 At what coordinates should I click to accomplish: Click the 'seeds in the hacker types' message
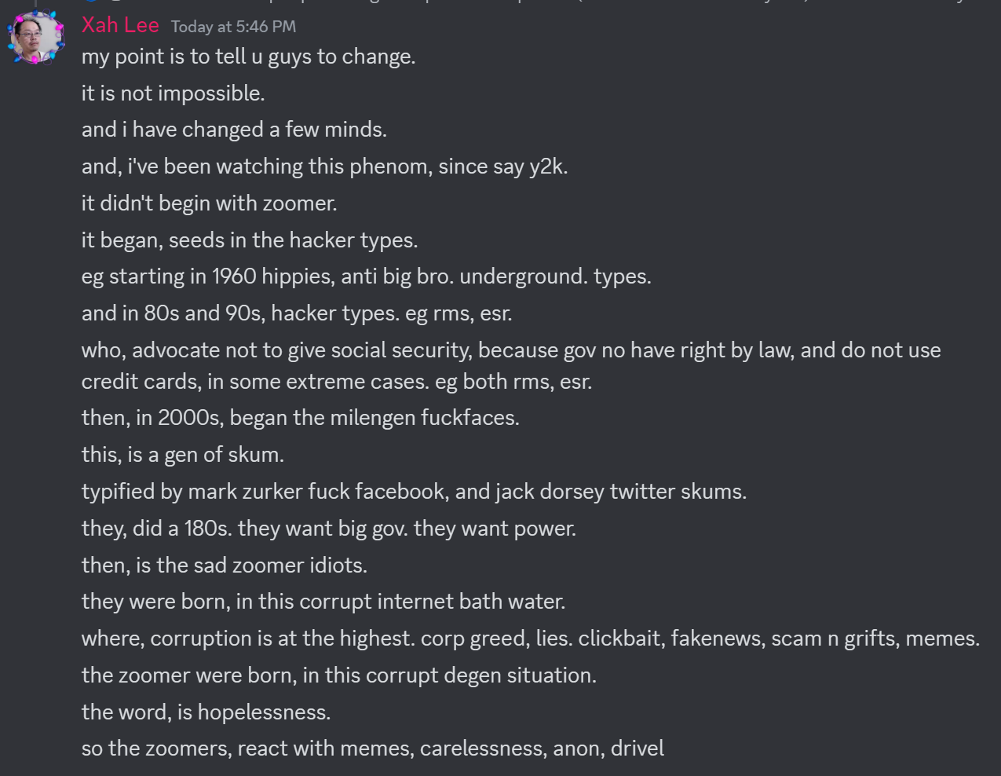[x=250, y=240]
